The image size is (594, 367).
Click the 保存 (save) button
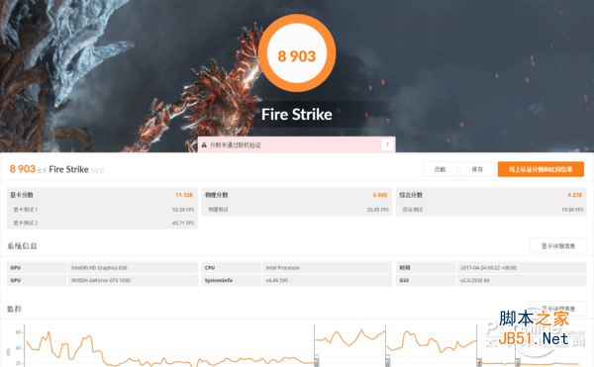(x=477, y=169)
